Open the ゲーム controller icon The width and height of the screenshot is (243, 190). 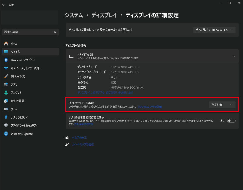point(6,109)
